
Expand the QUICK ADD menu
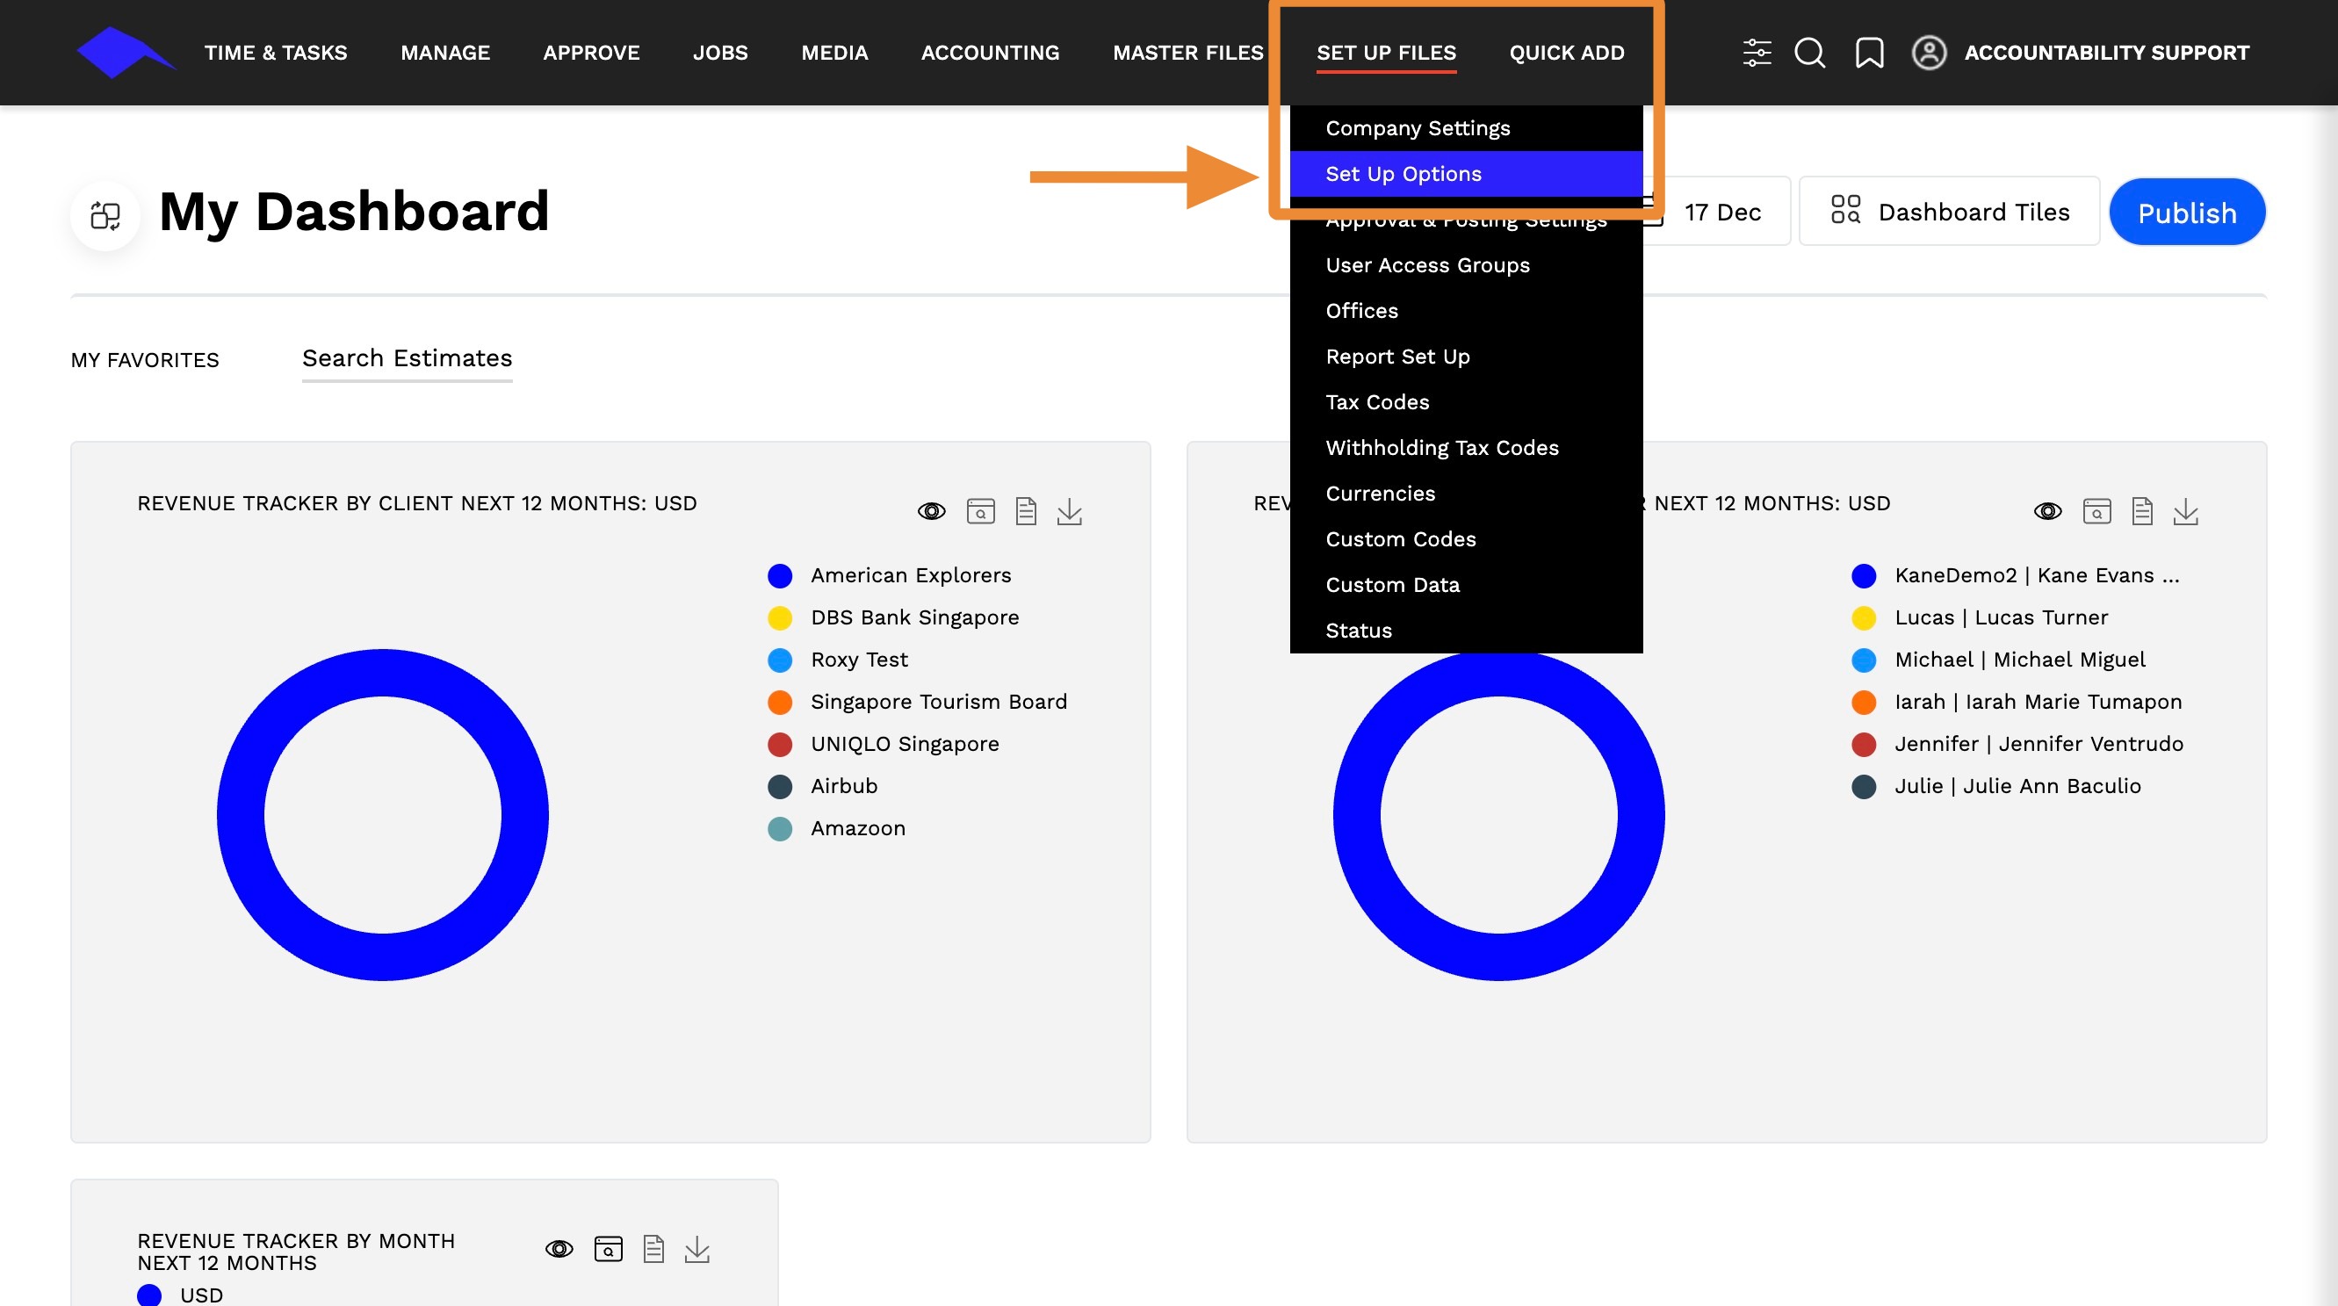1566,53
